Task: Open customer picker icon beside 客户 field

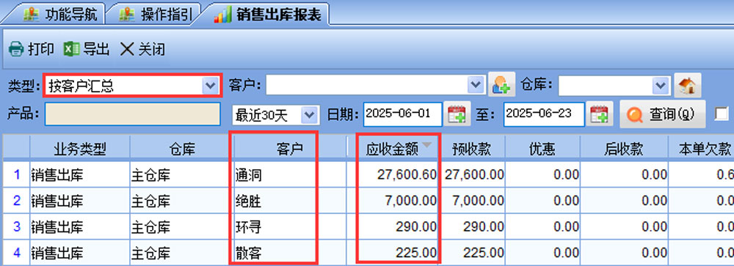Action: pos(501,84)
